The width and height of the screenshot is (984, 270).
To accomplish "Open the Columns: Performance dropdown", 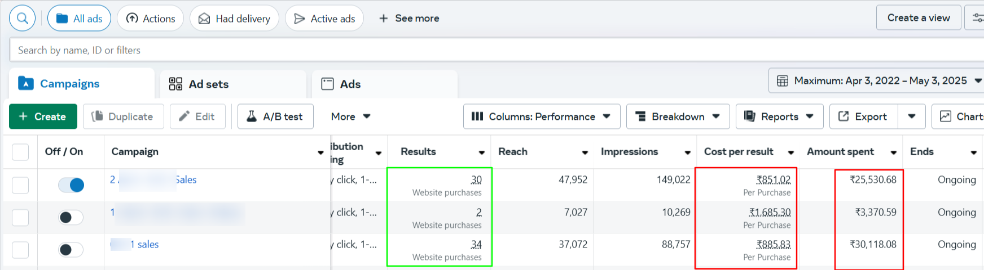I will click(x=541, y=116).
